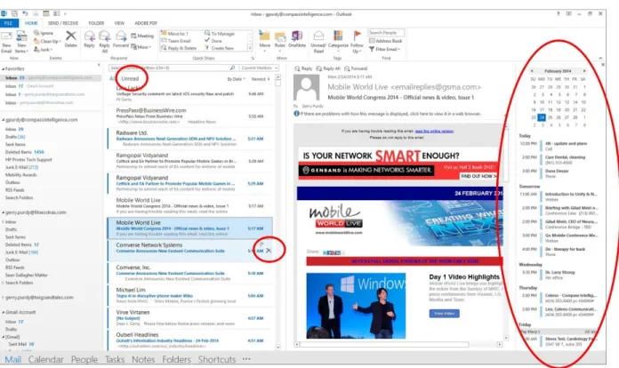Click the View Video button in the email
Image resolution: width=619 pixels, height=368 pixels.
coord(444,313)
